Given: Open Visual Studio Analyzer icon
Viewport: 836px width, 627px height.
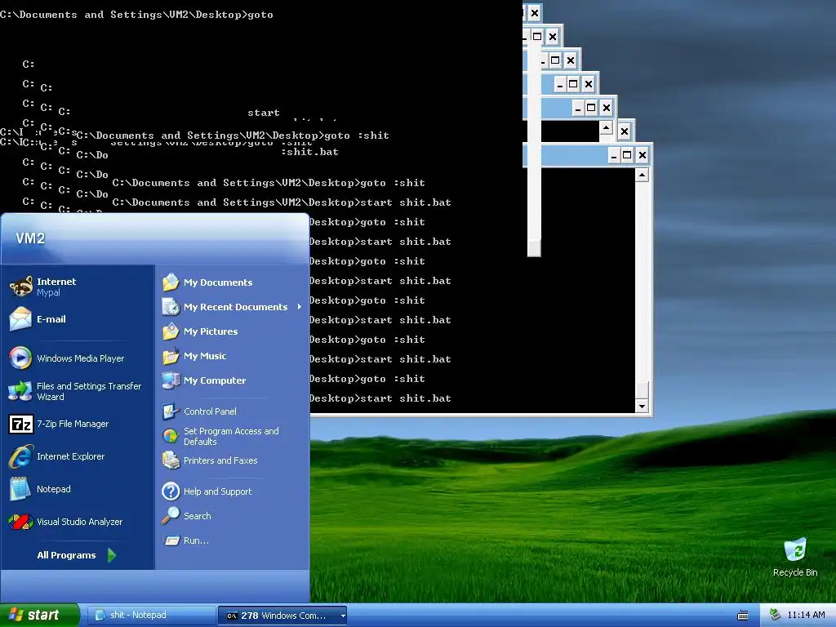Looking at the screenshot, I should point(21,522).
